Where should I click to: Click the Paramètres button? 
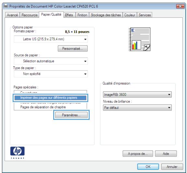click(x=71, y=115)
